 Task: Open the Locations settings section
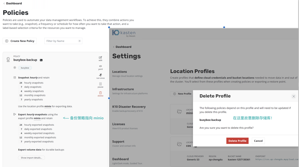pos(127,74)
